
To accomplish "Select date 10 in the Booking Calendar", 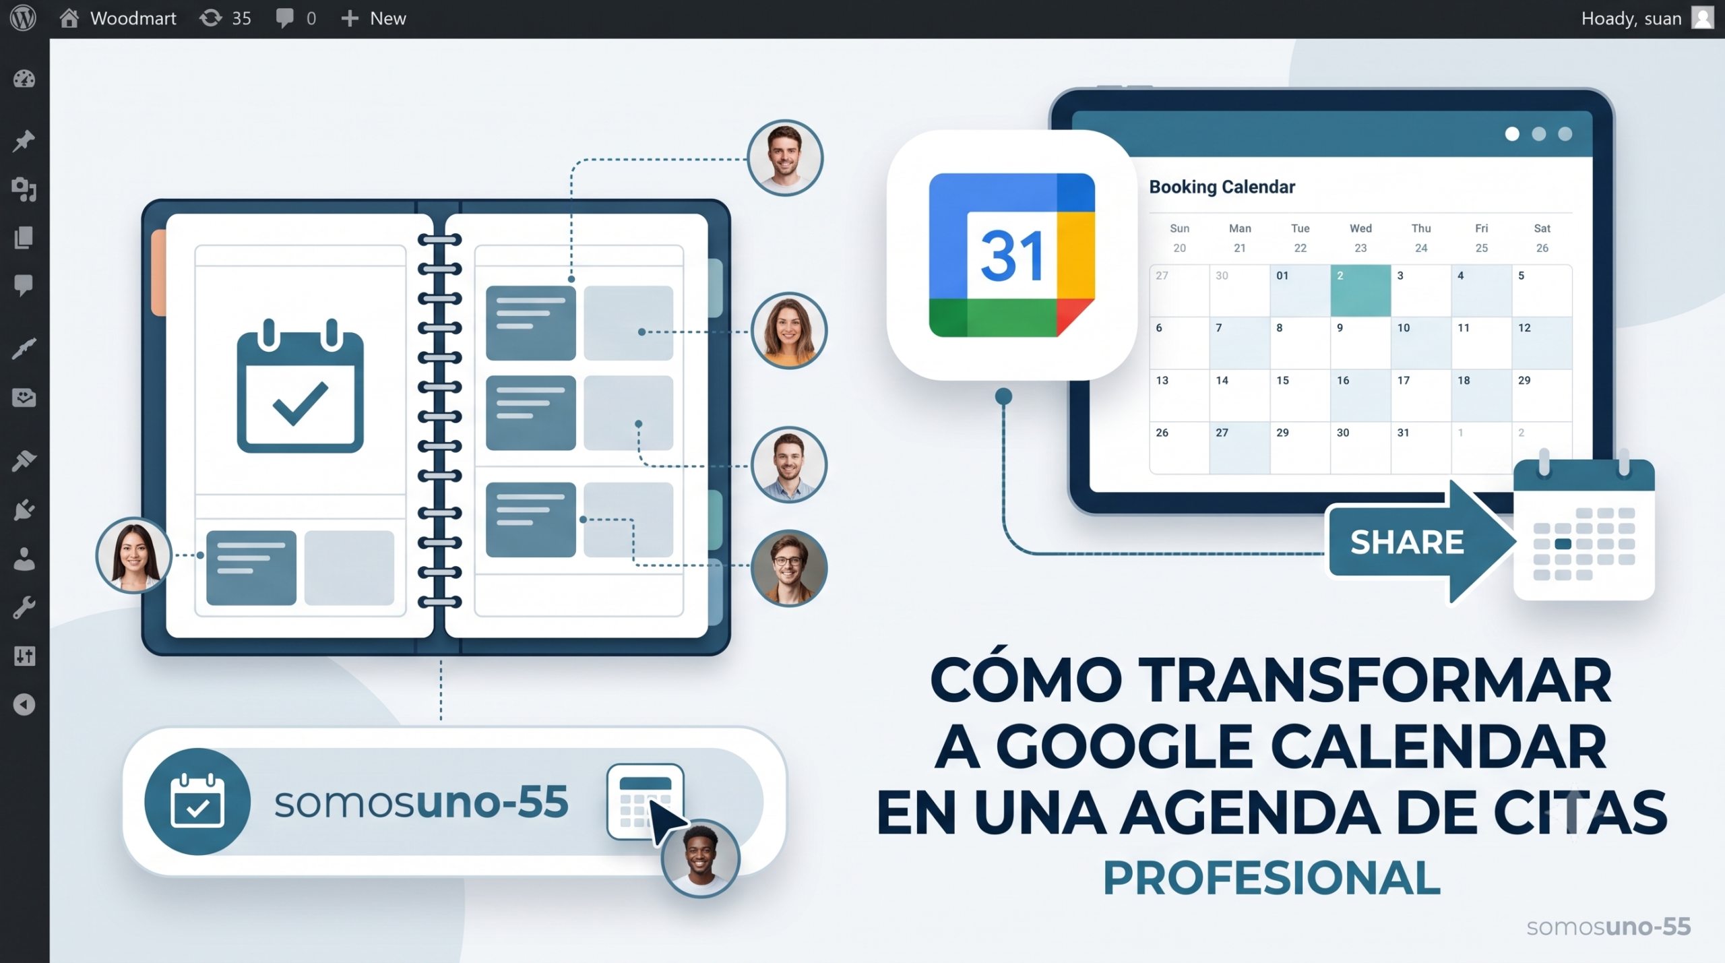I will (1420, 343).
